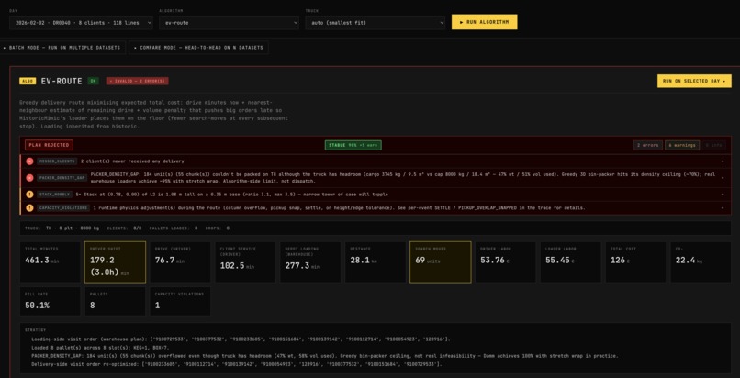Click the Depot Loading 277.3 min card
The width and height of the screenshot is (740, 378).
click(310, 262)
